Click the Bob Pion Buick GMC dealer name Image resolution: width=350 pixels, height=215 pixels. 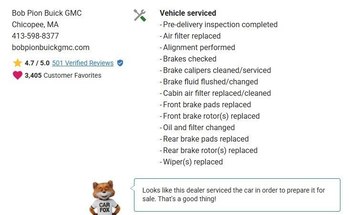[x=47, y=13]
